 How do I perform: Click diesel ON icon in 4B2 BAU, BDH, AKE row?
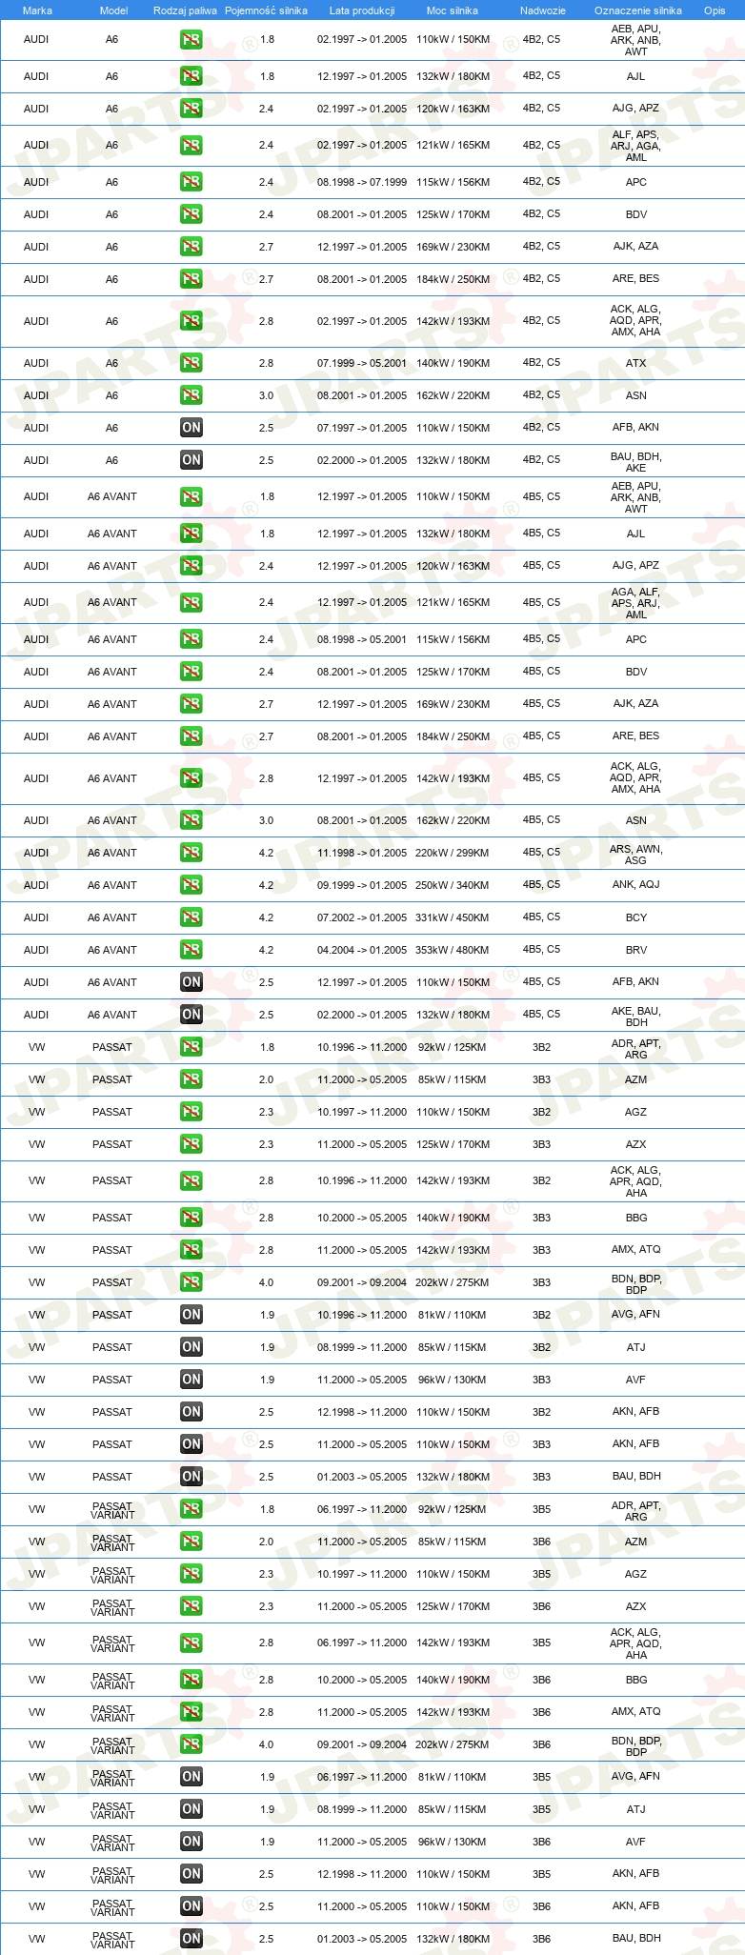click(191, 460)
